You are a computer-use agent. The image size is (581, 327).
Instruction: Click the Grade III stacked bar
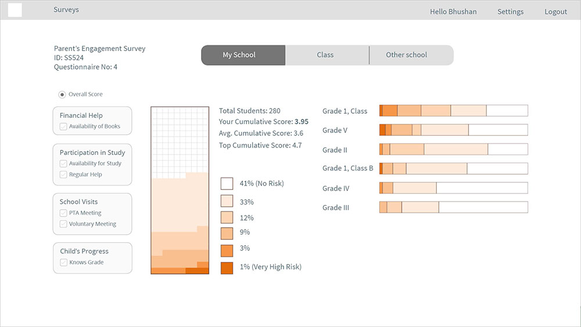pos(454,207)
